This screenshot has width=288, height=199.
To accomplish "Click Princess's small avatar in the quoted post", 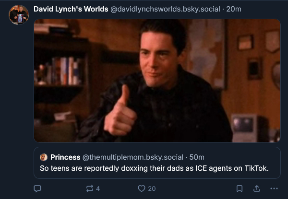I will (x=43, y=157).
